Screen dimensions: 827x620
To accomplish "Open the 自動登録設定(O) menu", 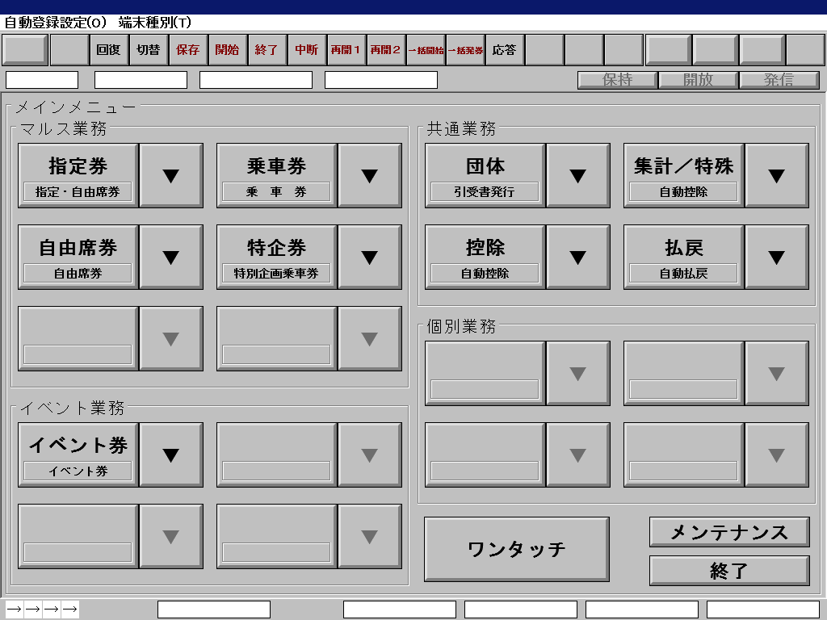I will pos(56,23).
